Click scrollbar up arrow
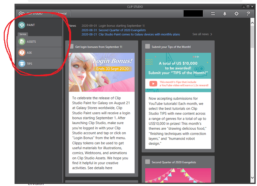Viewport: 257px width, 186px height. coord(252,23)
